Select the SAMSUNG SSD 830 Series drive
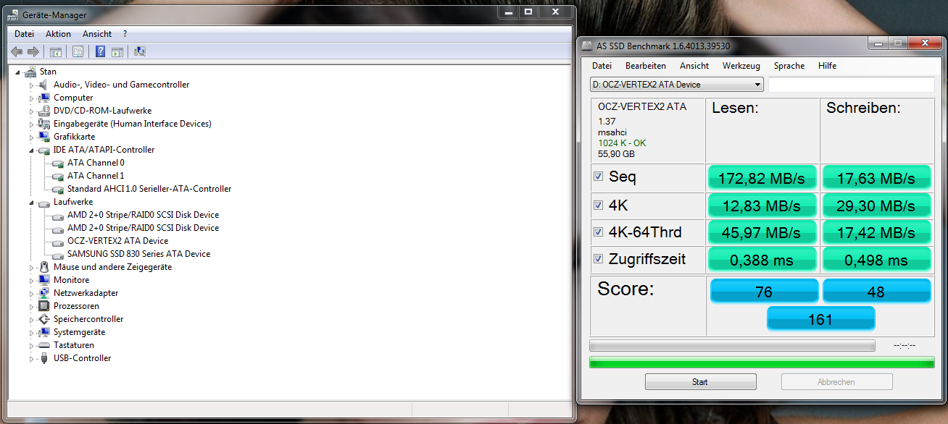This screenshot has width=948, height=424. 138,254
